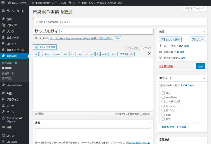Click the fullscreen distraction-free editor icon

[x=150, y=54]
